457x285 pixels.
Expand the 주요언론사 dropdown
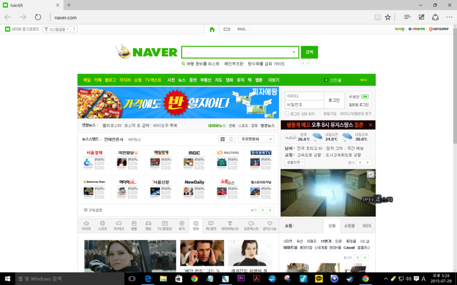(x=256, y=139)
